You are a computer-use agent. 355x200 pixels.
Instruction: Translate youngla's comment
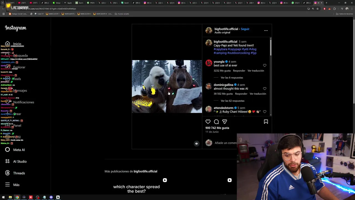coord(256,71)
